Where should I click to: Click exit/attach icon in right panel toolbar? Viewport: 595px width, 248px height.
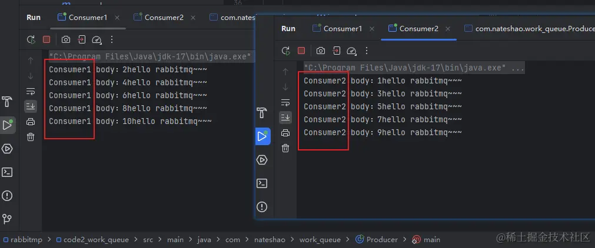click(336, 51)
